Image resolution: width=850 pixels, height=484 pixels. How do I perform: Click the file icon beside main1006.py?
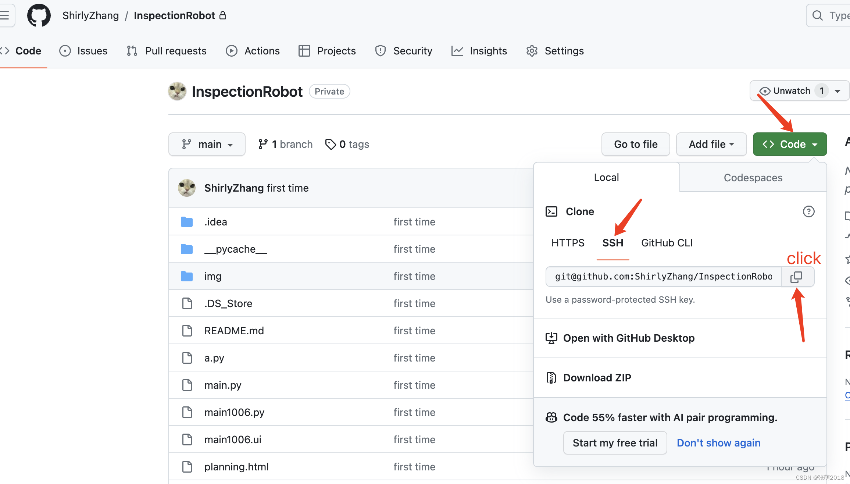187,412
